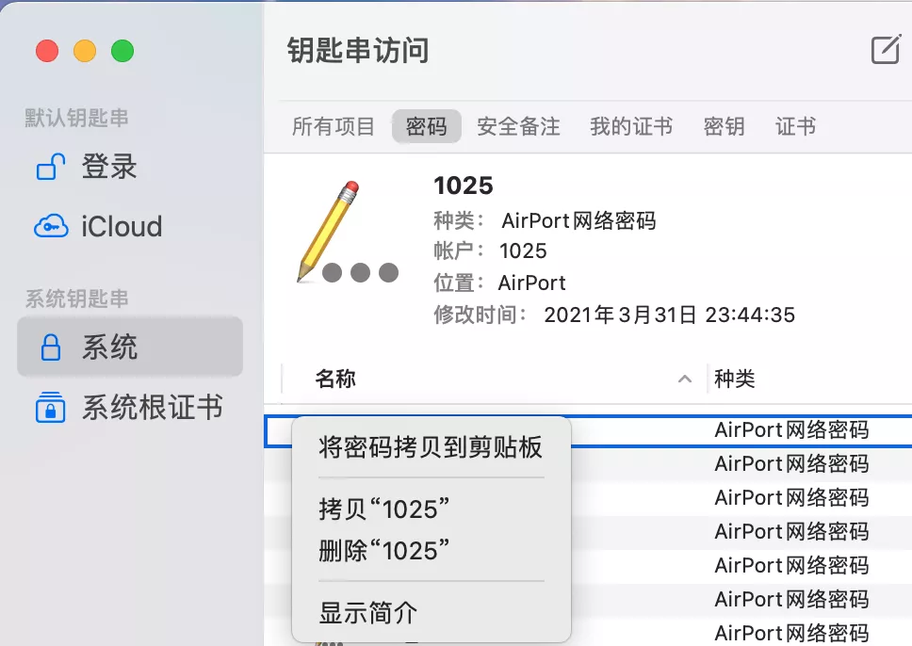Choose 将密码拷贝到剪贴板 from context menu
Viewport: 912px width, 646px height.
click(x=431, y=447)
